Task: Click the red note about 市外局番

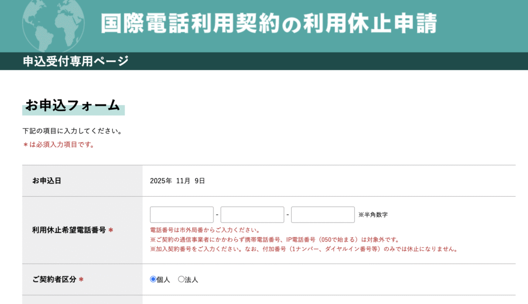Action: click(205, 230)
